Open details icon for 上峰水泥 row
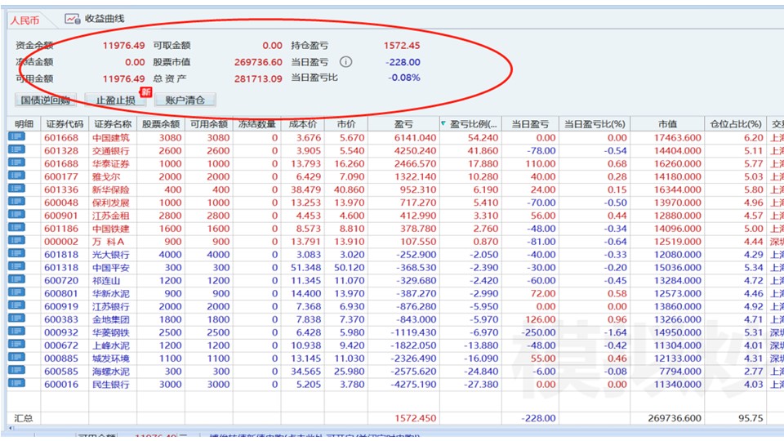The image size is (784, 441). 16,345
